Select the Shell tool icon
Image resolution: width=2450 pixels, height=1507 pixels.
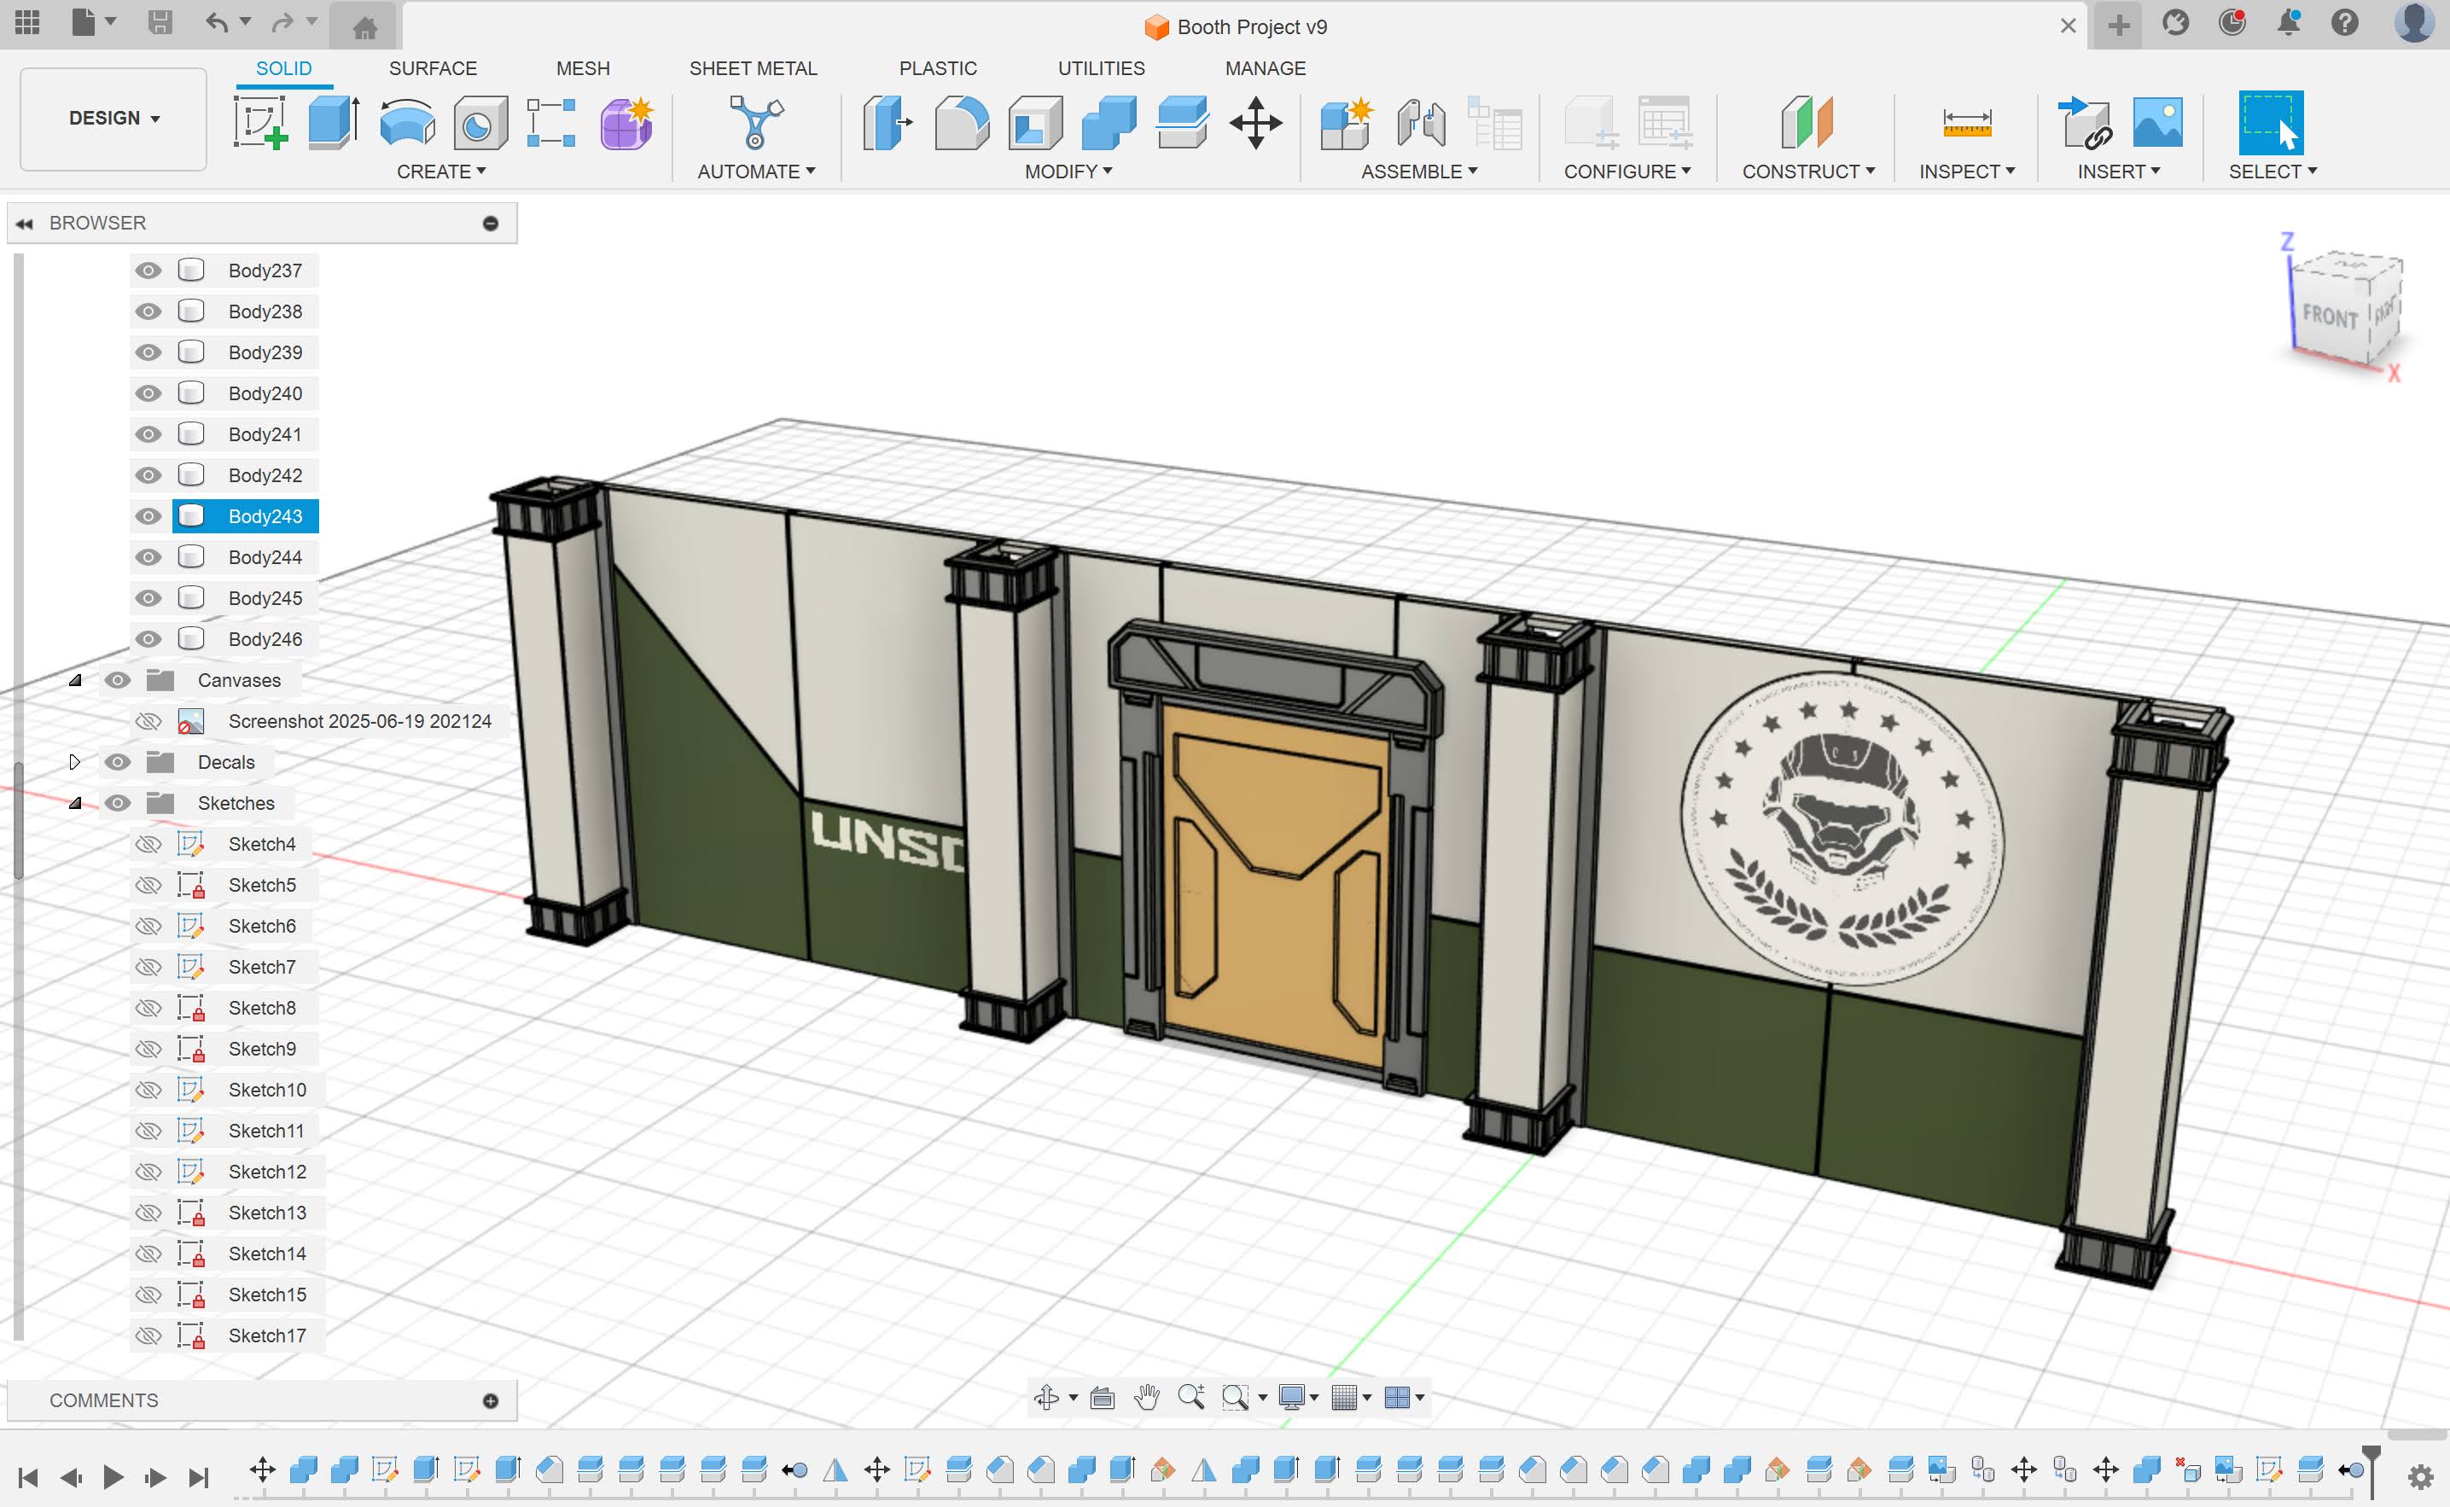(1034, 123)
